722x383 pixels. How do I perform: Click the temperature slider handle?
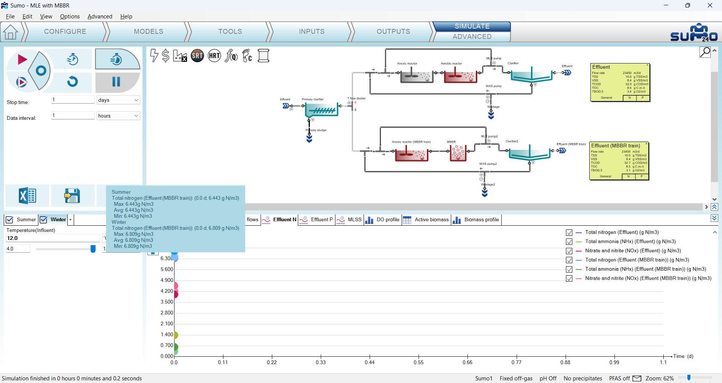point(93,249)
